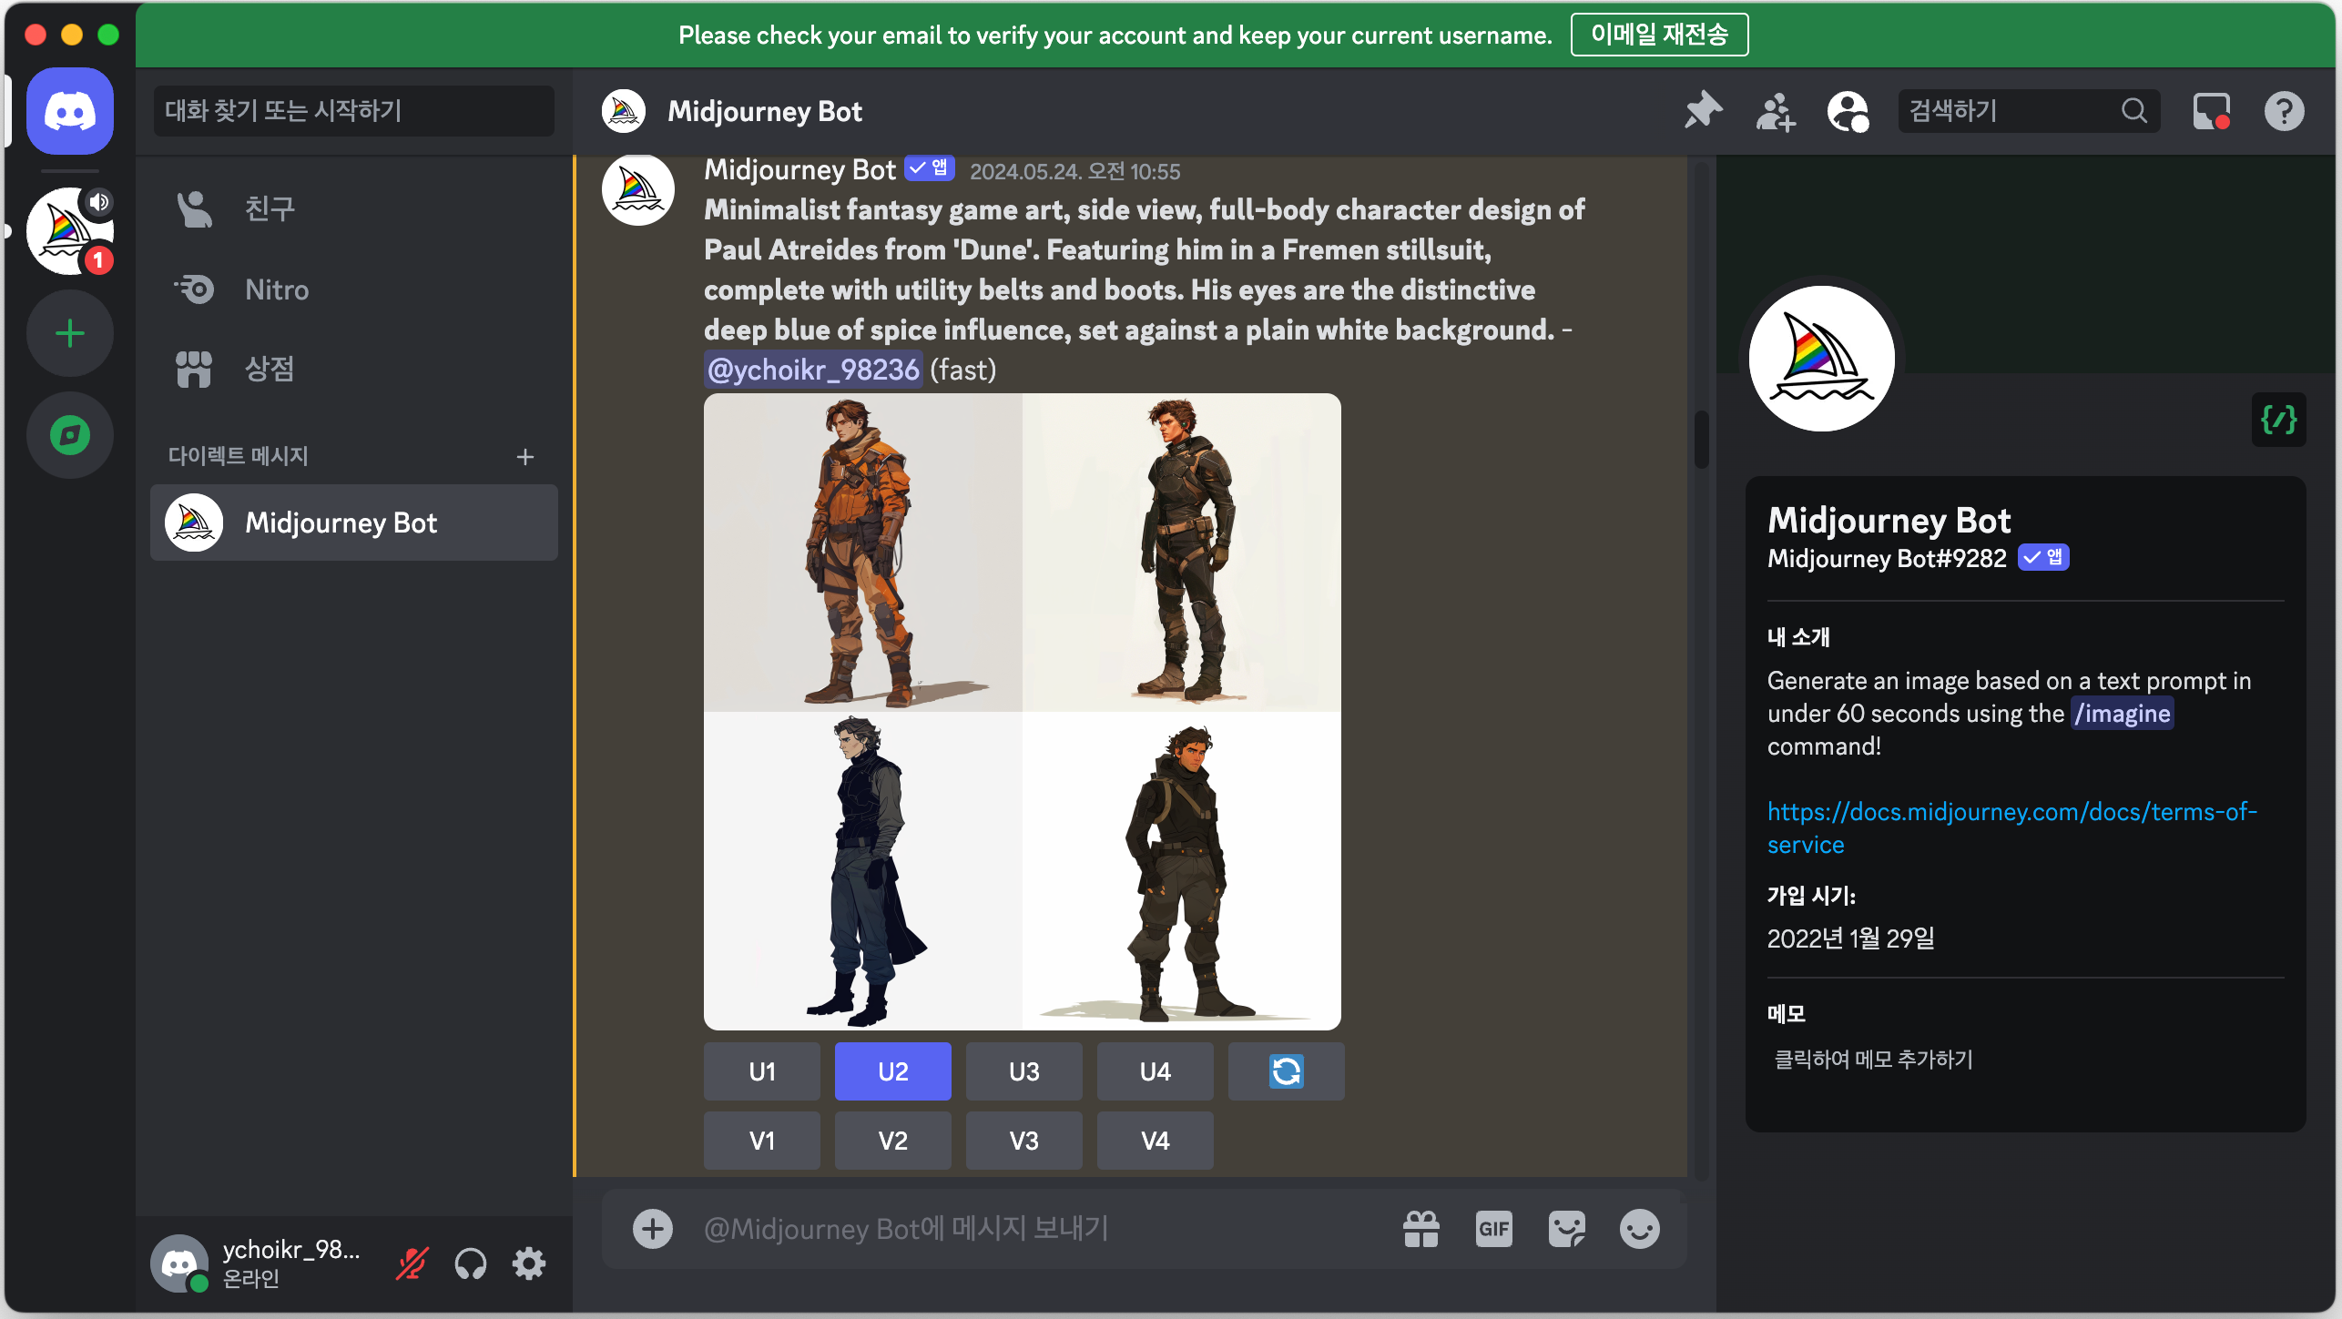The width and height of the screenshot is (2342, 1319).
Task: Open the Nitro tab
Action: click(x=277, y=289)
